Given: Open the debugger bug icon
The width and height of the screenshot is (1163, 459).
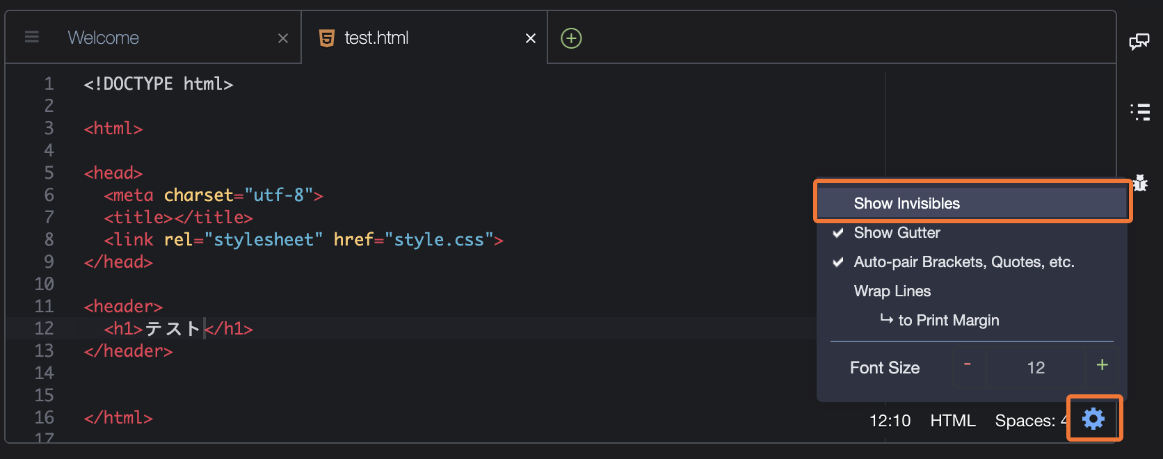Looking at the screenshot, I should [1140, 183].
